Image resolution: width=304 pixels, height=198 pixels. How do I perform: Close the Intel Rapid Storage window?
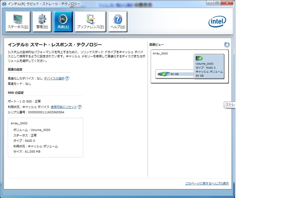(227, 3)
